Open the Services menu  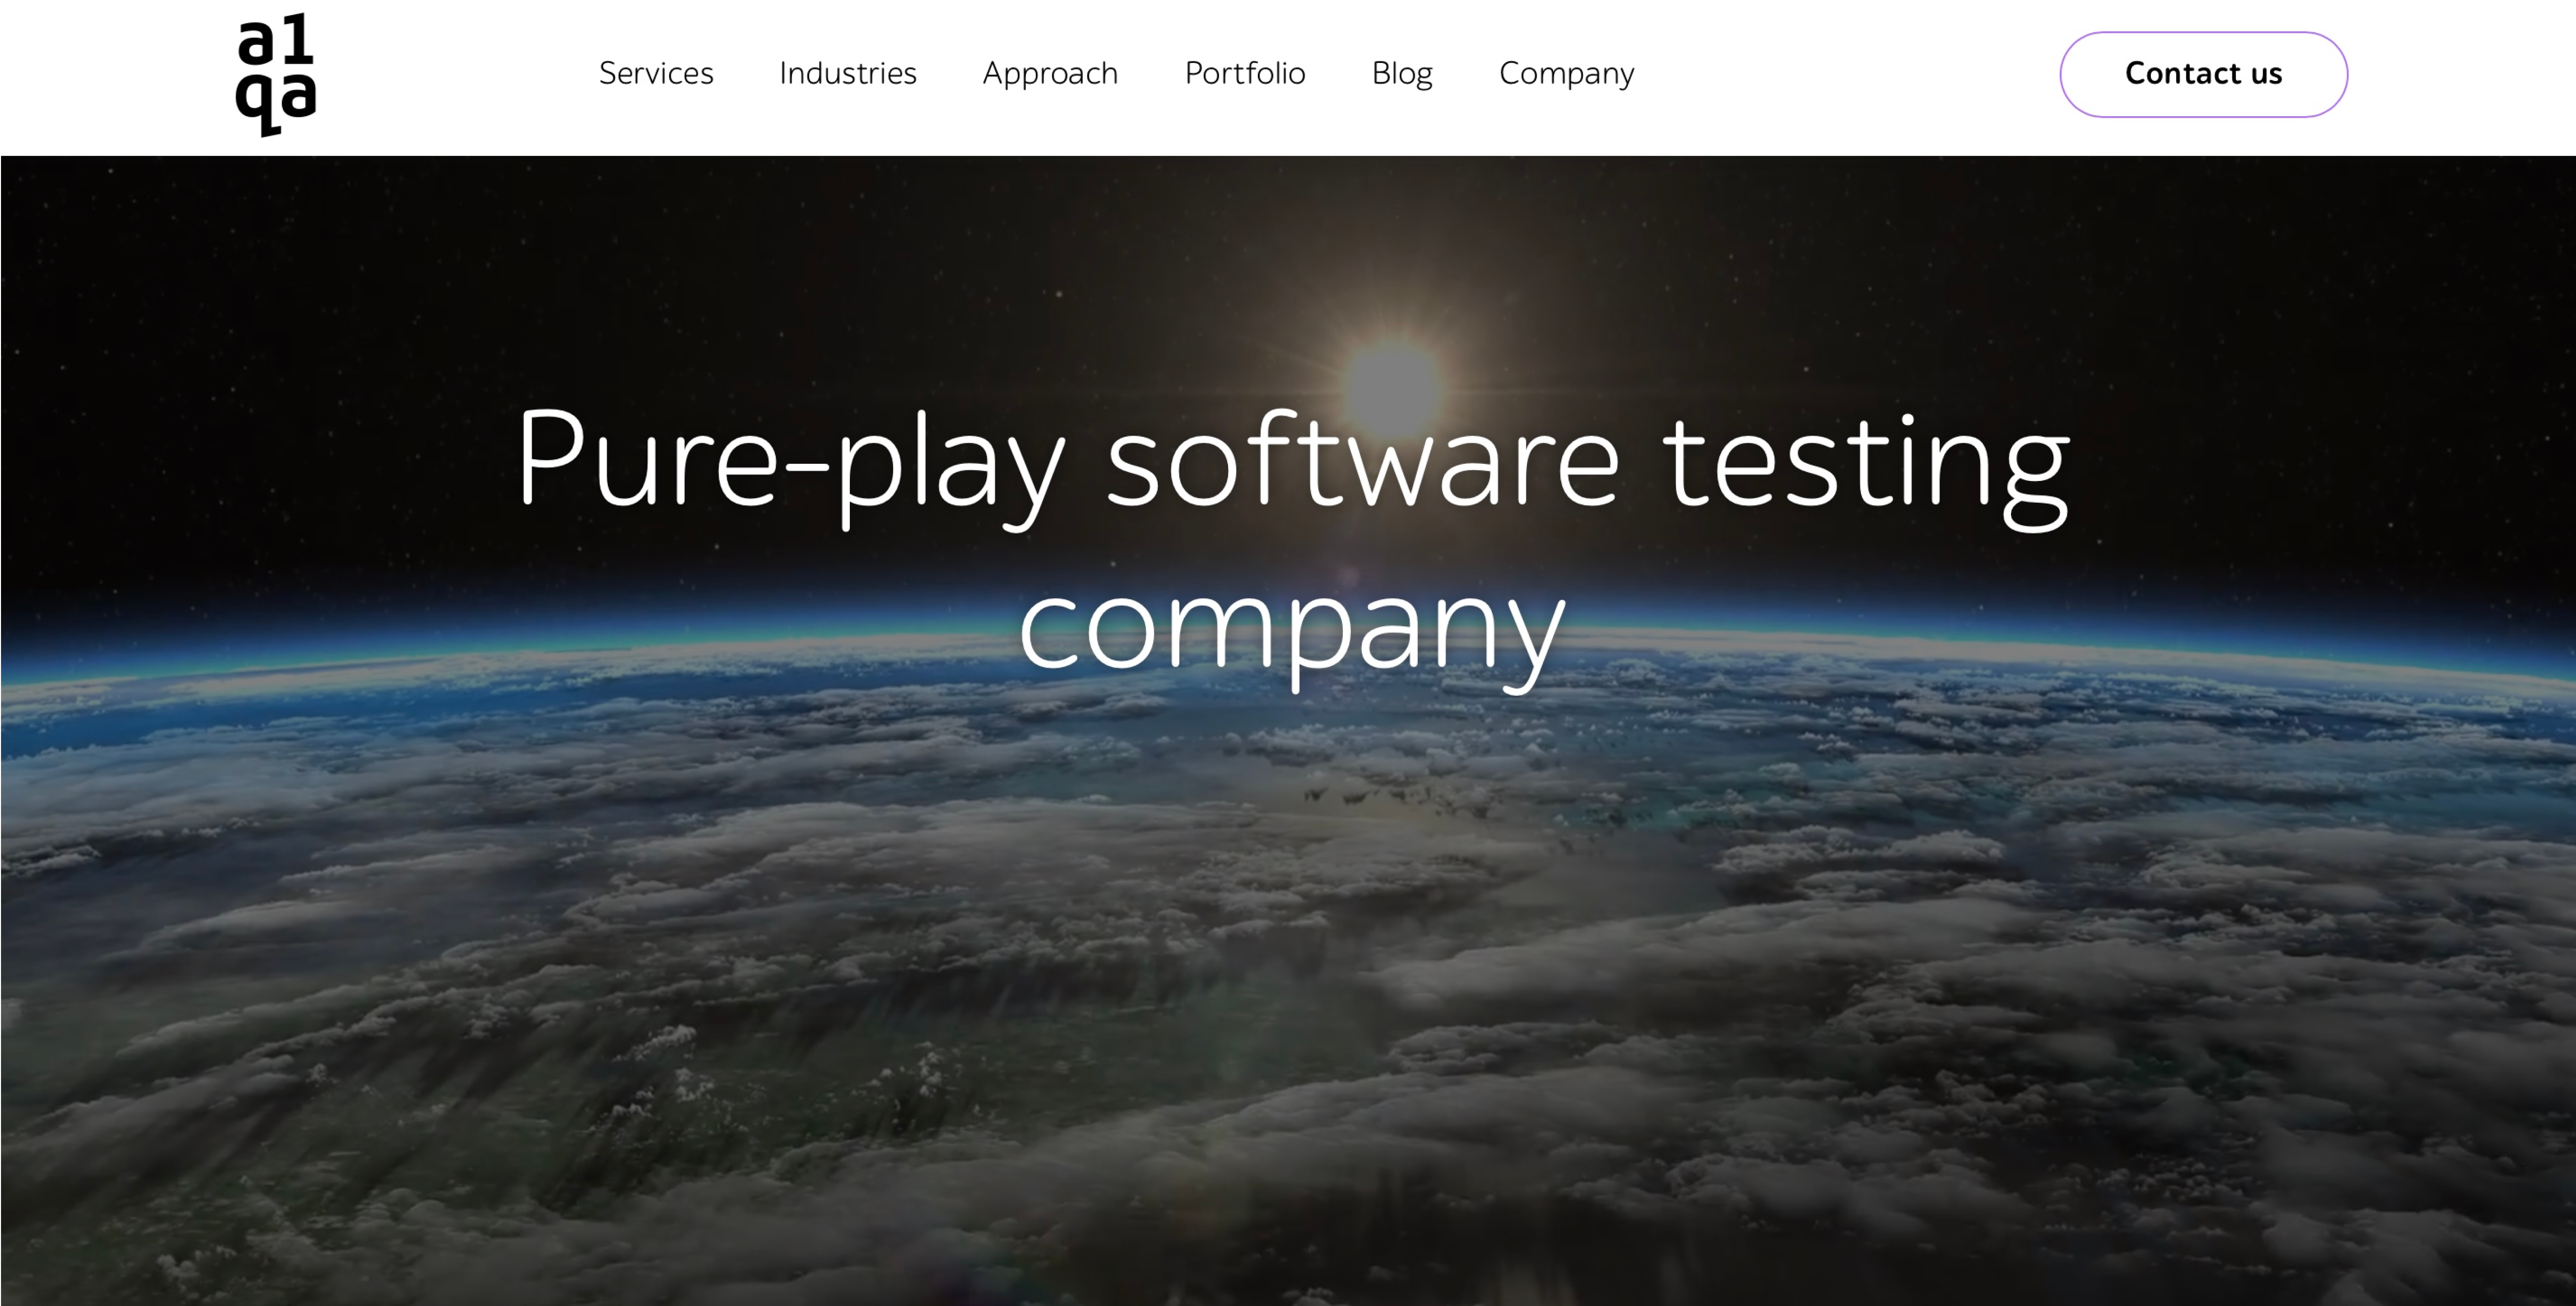click(656, 73)
